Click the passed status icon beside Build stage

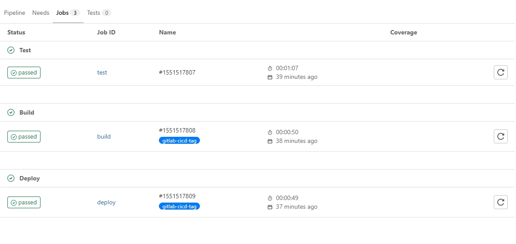(x=11, y=112)
